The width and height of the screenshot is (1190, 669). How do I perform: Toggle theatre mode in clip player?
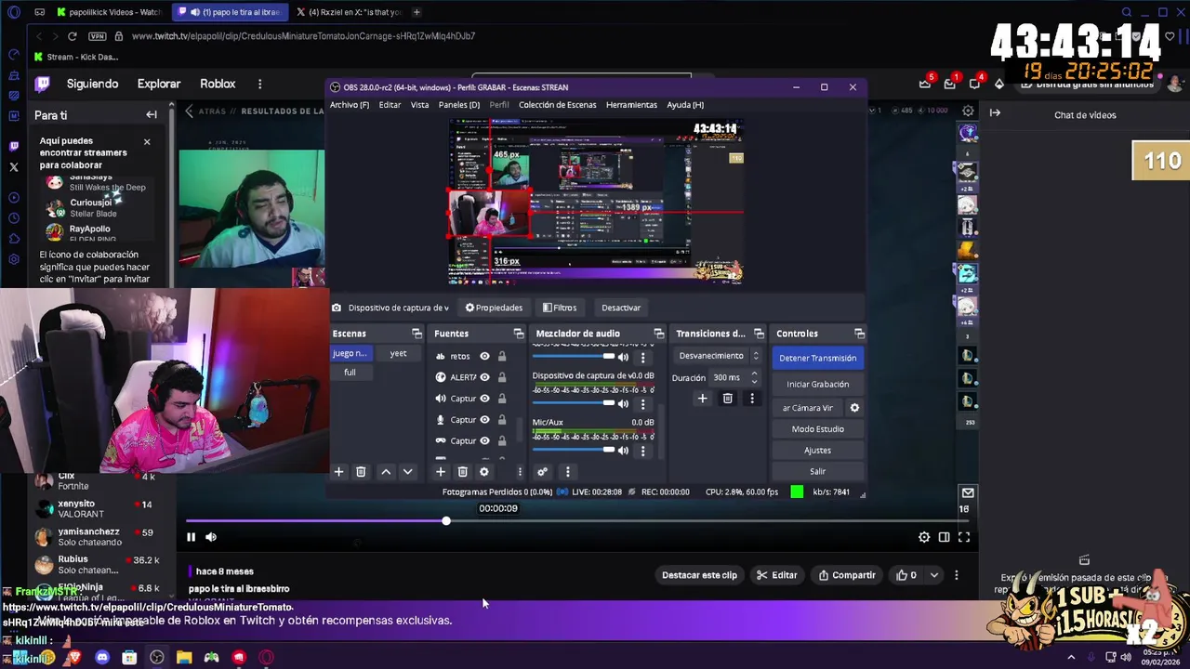point(944,537)
